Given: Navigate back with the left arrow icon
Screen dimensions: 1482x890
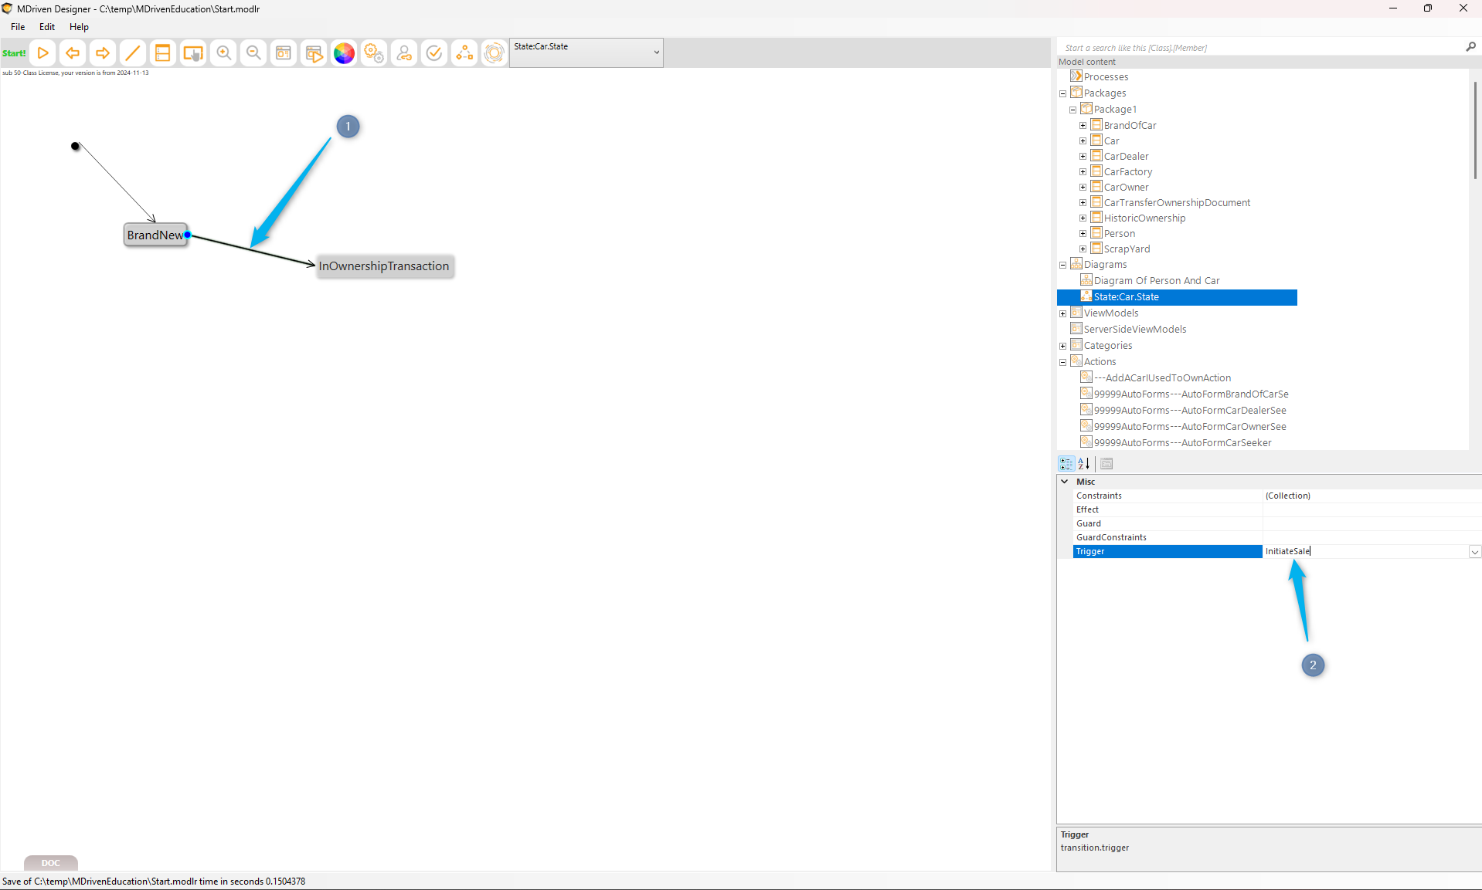Looking at the screenshot, I should click(73, 53).
